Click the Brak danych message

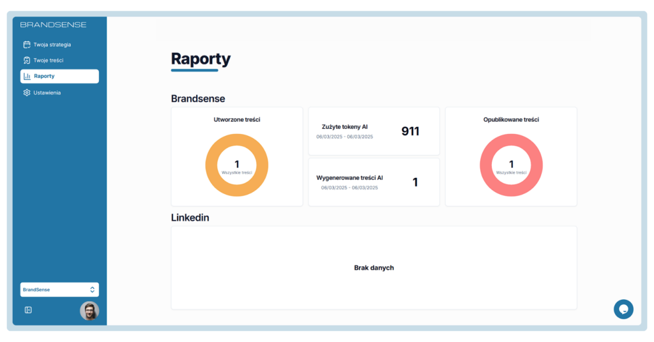(374, 268)
